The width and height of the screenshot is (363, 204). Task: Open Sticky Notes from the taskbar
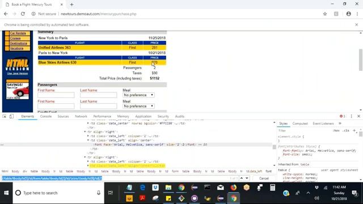pos(168,198)
